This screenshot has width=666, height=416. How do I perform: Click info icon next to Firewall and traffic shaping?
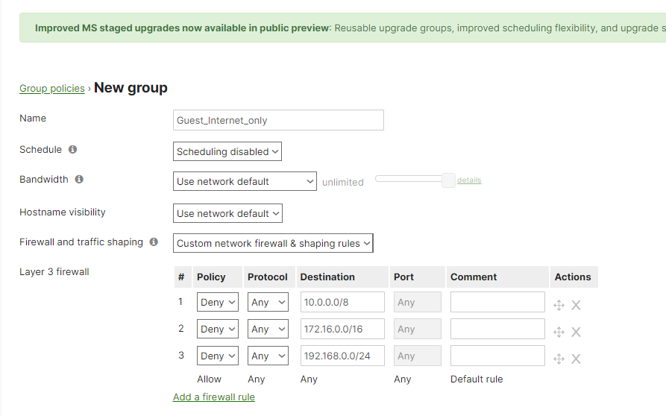(154, 242)
